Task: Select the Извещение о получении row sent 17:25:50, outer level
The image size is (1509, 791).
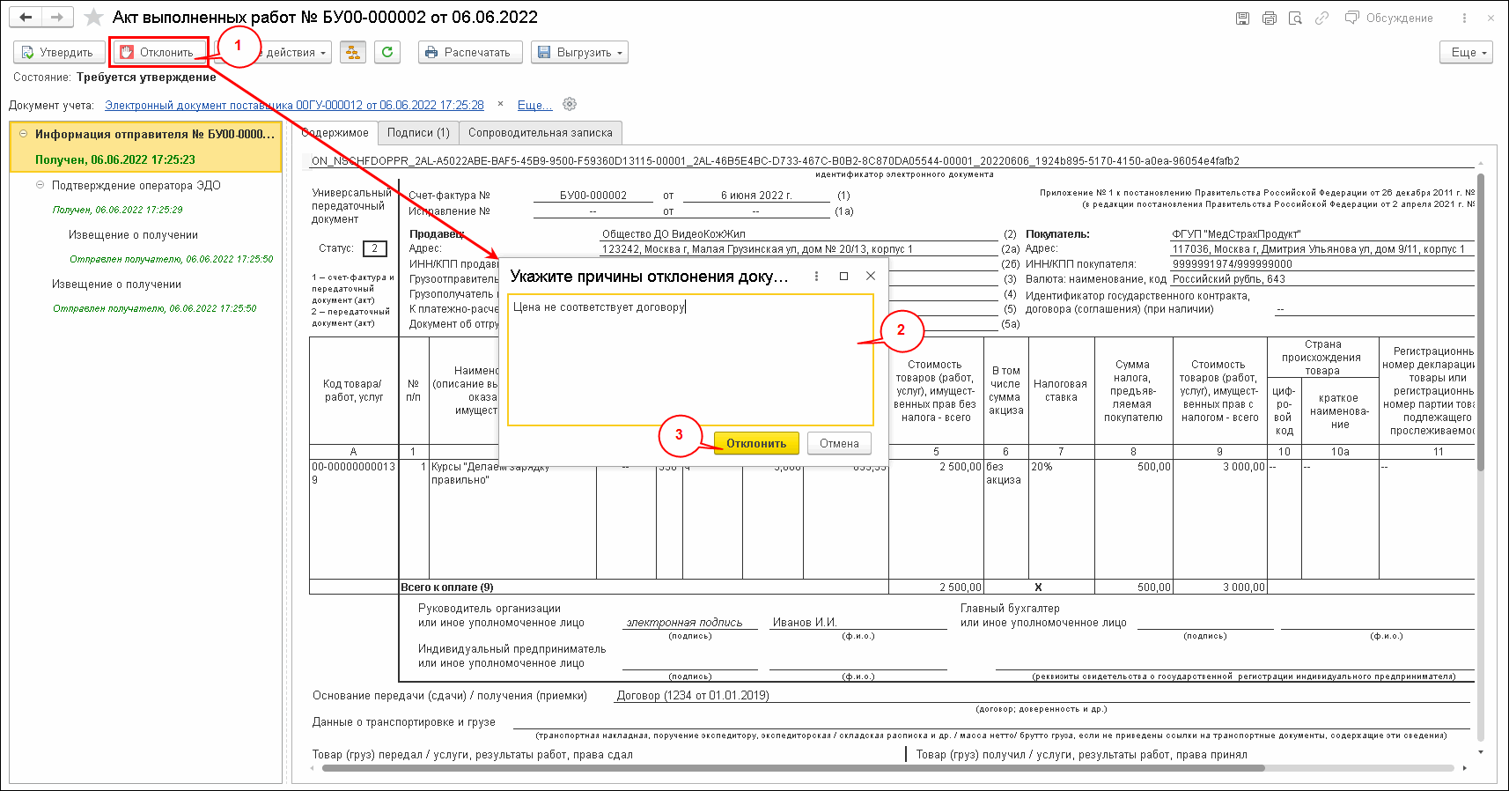Action: pos(116,285)
